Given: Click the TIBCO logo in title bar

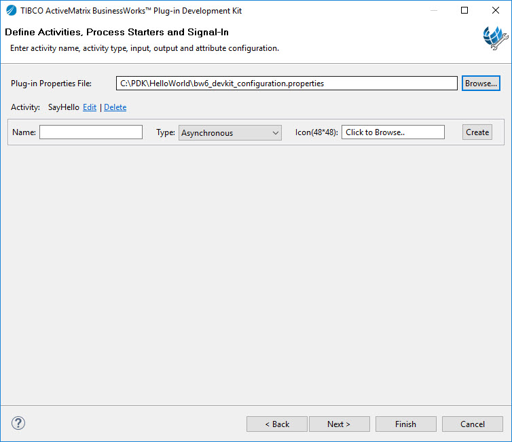Looking at the screenshot, I should coord(11,10).
